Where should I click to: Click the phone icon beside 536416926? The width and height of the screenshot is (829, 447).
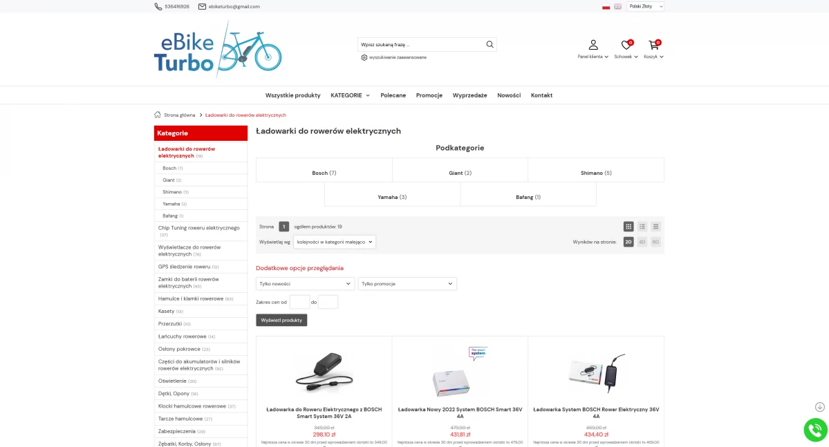(158, 6)
